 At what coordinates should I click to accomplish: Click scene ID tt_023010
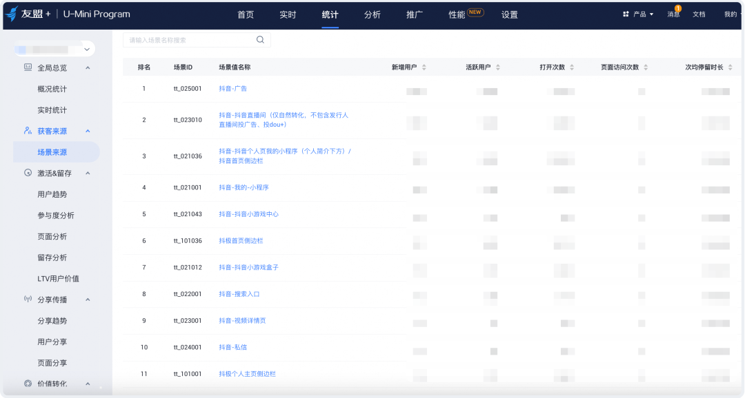coord(188,120)
